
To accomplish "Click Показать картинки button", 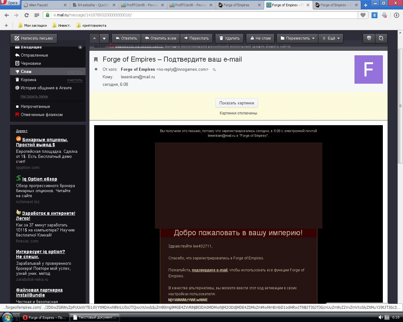I will pos(237,103).
